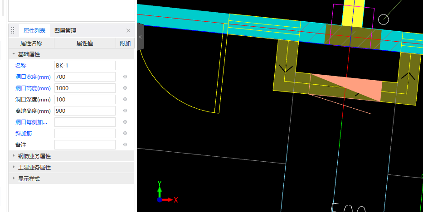Collapse the side panel using the arrow handle

click(140, 37)
